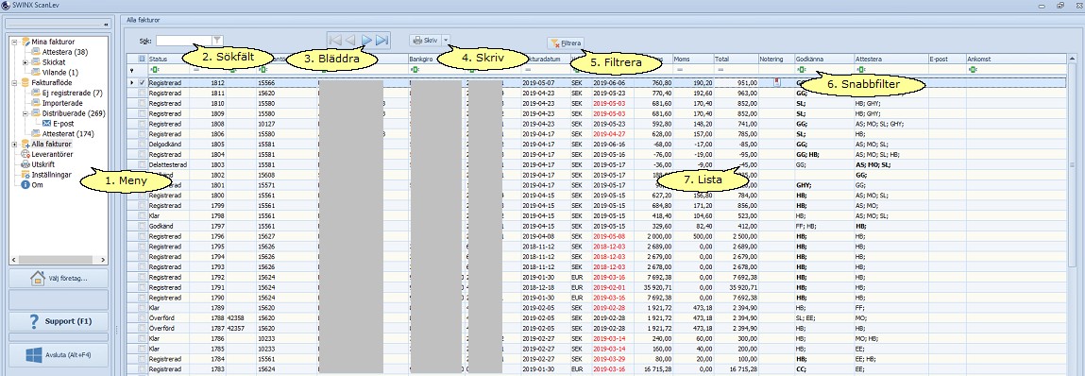
Task: Go to the next page arrow
Action: click(x=366, y=41)
